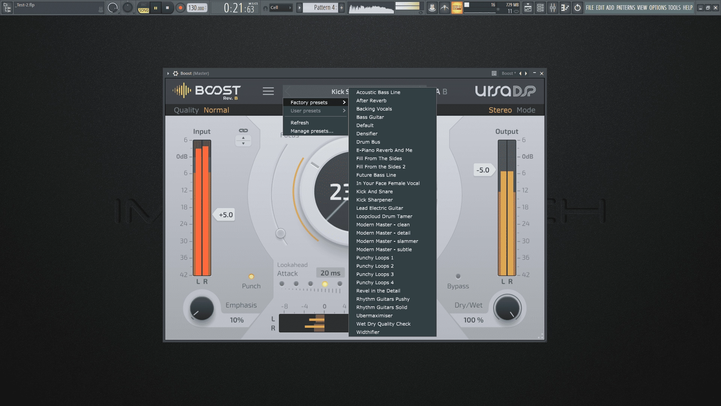721x406 pixels.
Task: Click the Boost plugin settings gear icon
Action: (175, 73)
